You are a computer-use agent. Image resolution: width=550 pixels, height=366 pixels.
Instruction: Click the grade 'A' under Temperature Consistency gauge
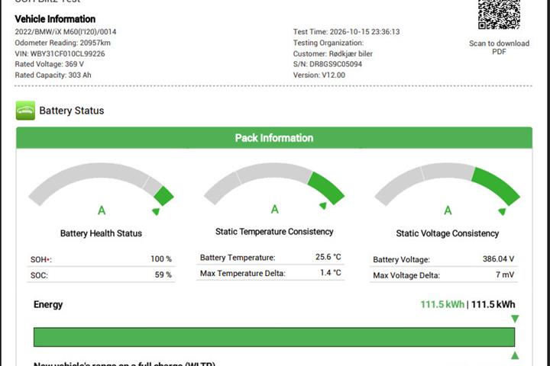point(275,209)
